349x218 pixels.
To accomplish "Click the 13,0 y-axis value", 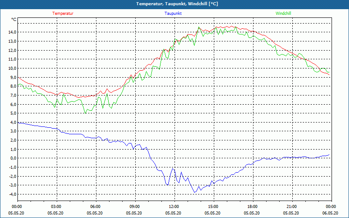I will [13, 41].
